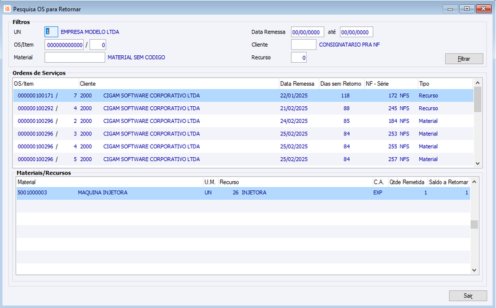Click the Data Remessa column header

point(299,84)
